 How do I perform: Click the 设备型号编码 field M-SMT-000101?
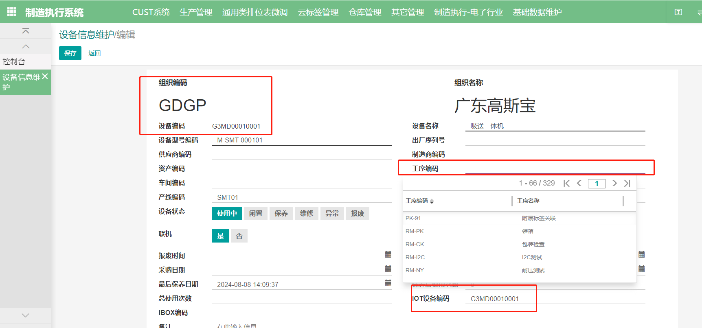coord(302,140)
